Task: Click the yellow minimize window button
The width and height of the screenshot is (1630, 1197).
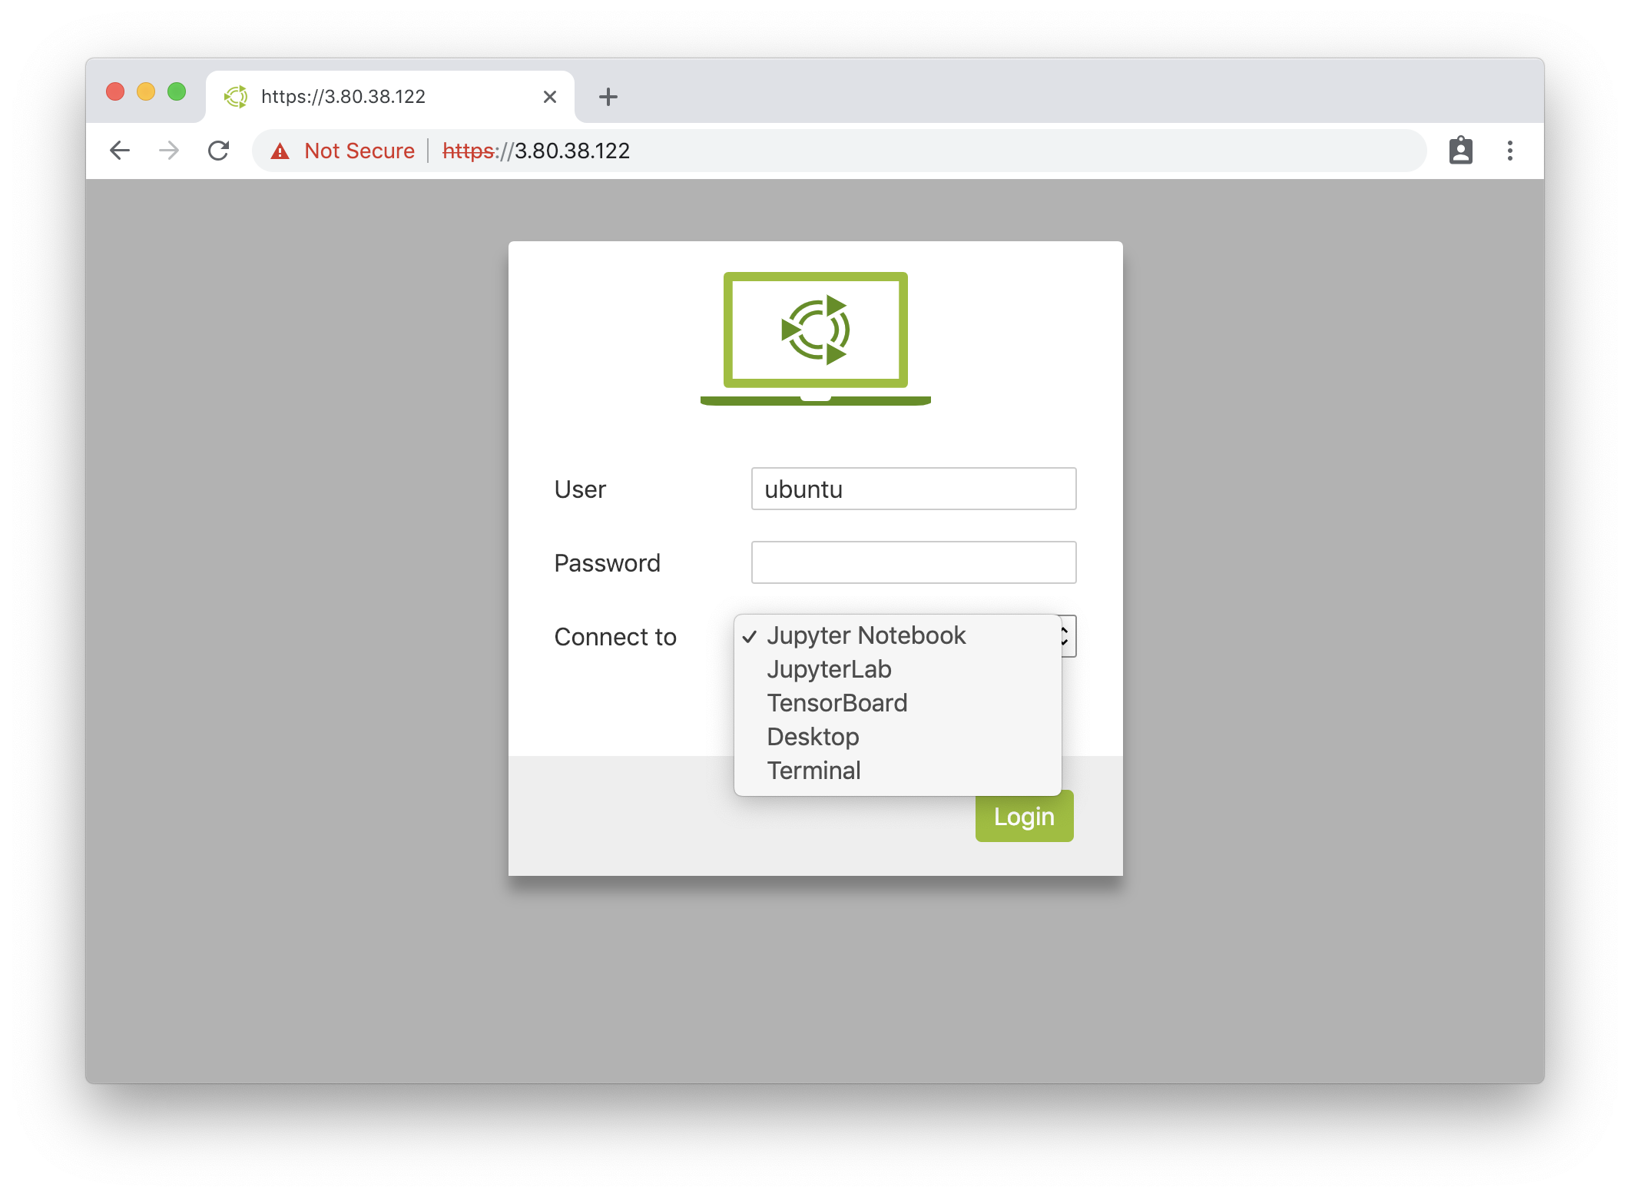Action: 146,91
